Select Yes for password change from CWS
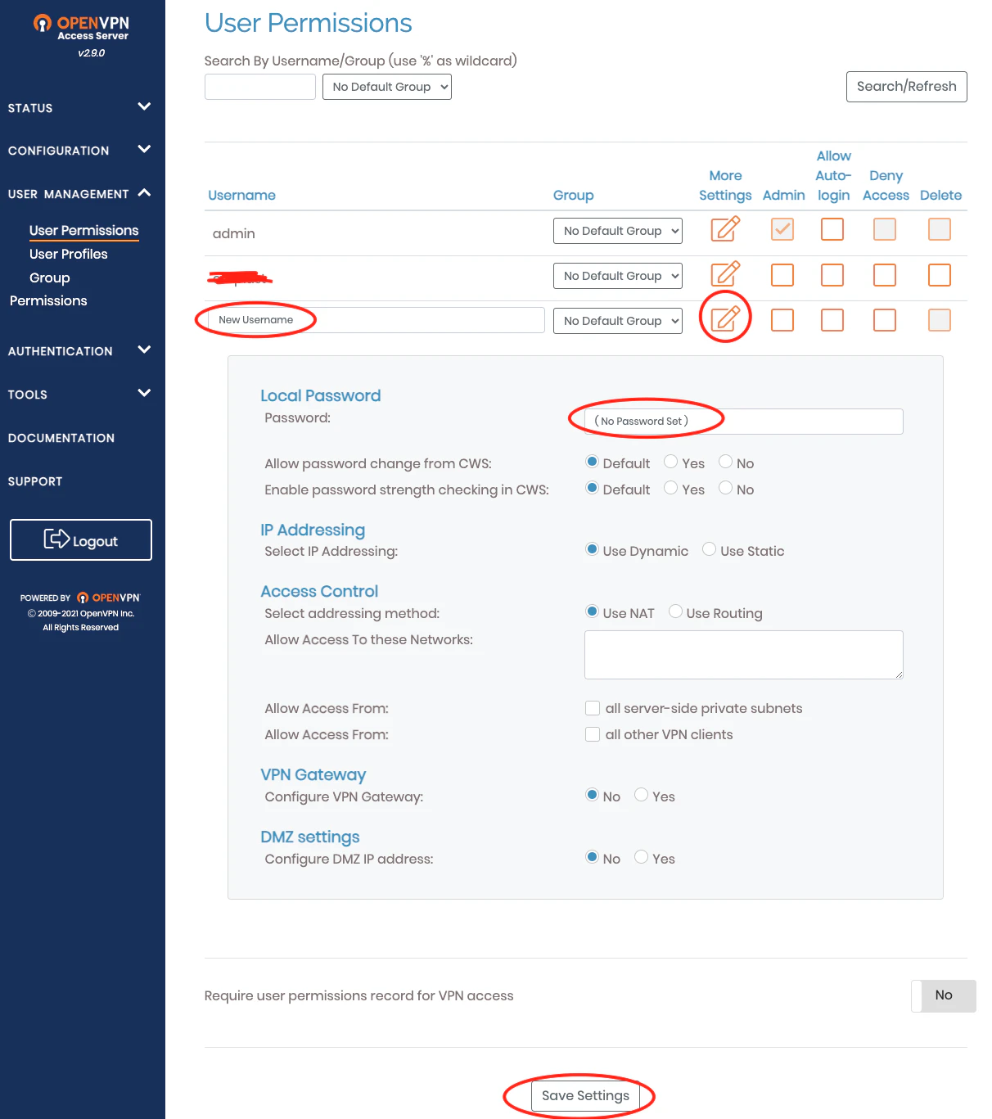992x1119 pixels. 671,462
